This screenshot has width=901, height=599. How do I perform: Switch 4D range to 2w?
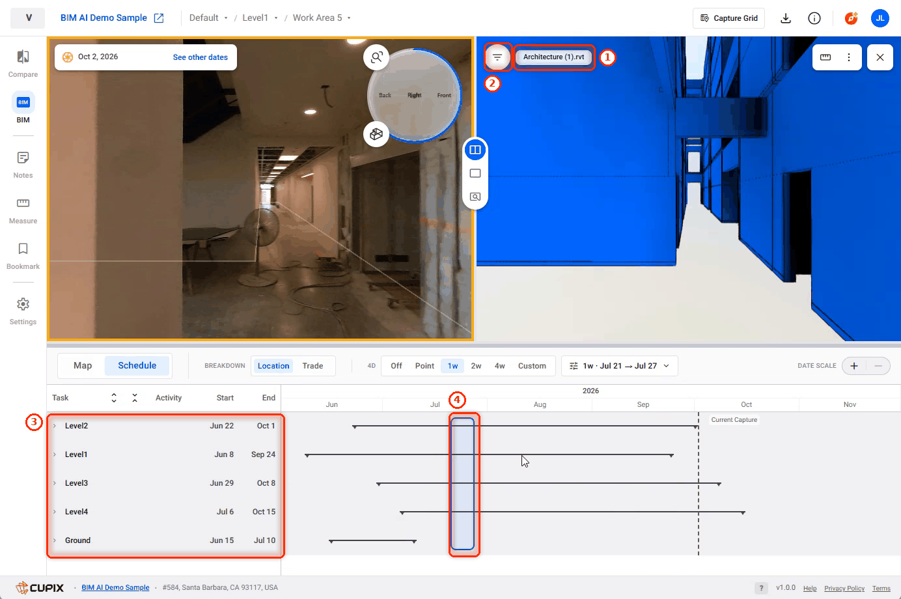pyautogui.click(x=476, y=366)
